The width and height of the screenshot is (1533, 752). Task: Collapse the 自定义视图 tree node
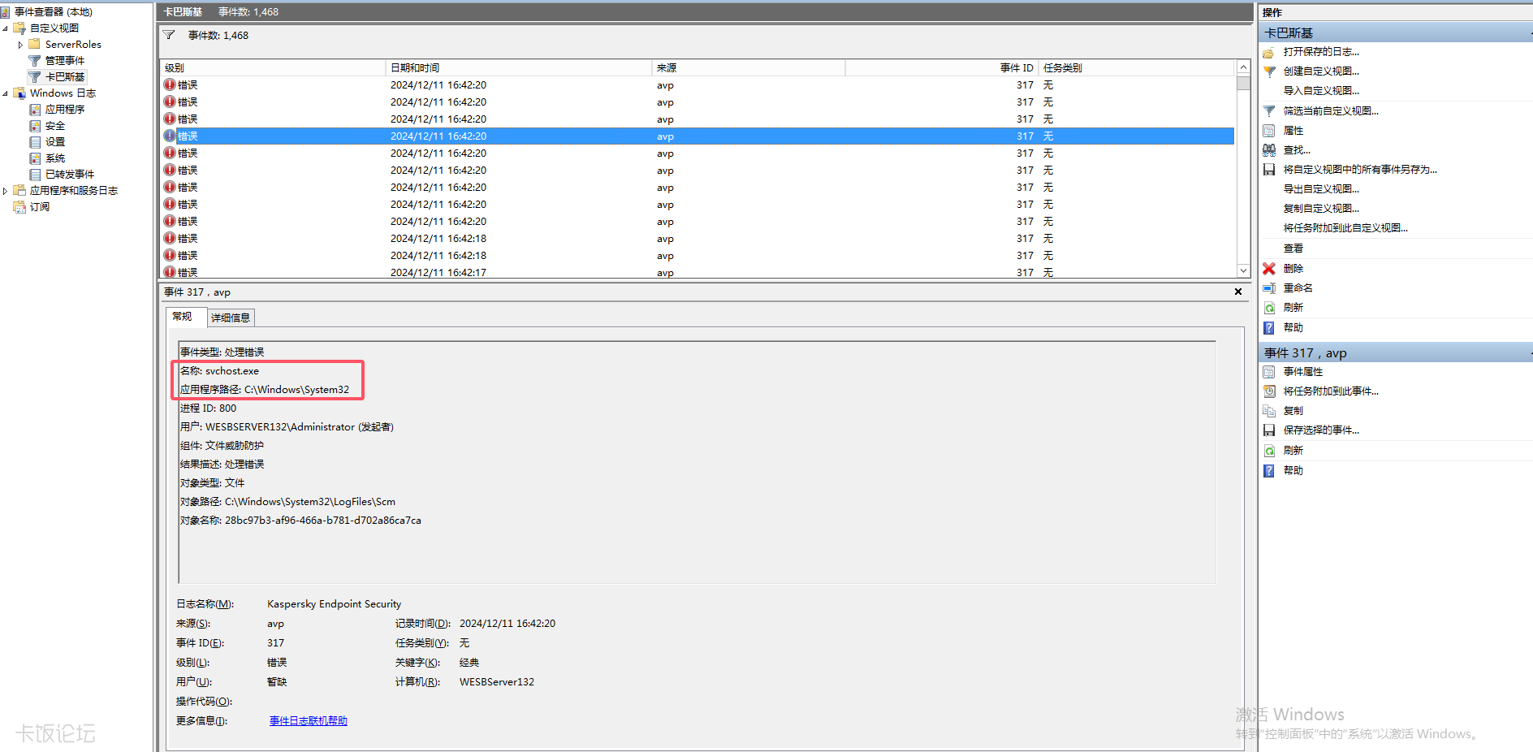coord(6,28)
